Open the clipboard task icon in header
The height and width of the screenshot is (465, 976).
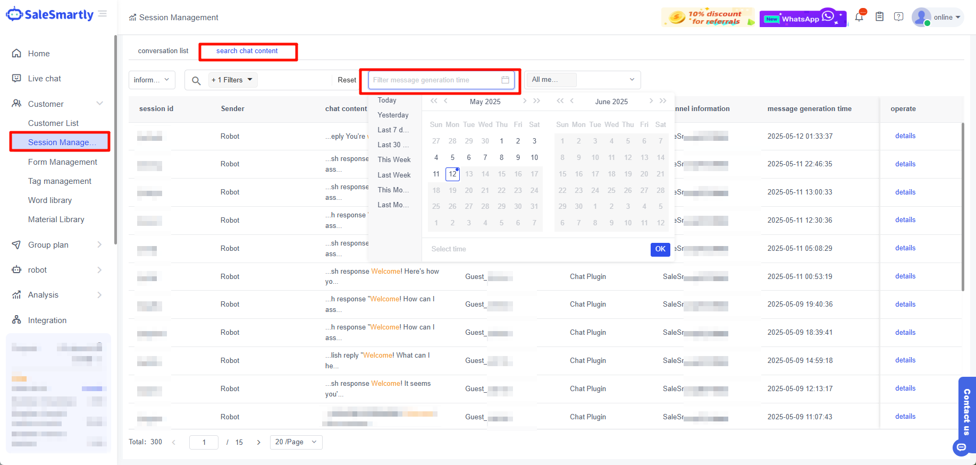pyautogui.click(x=880, y=17)
